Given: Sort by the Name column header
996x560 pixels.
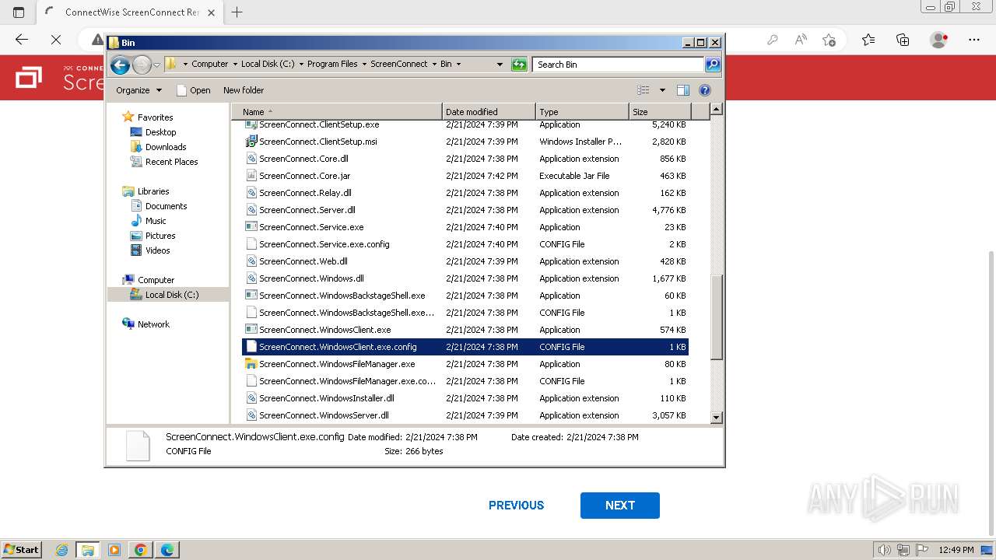Looking at the screenshot, I should (x=338, y=112).
